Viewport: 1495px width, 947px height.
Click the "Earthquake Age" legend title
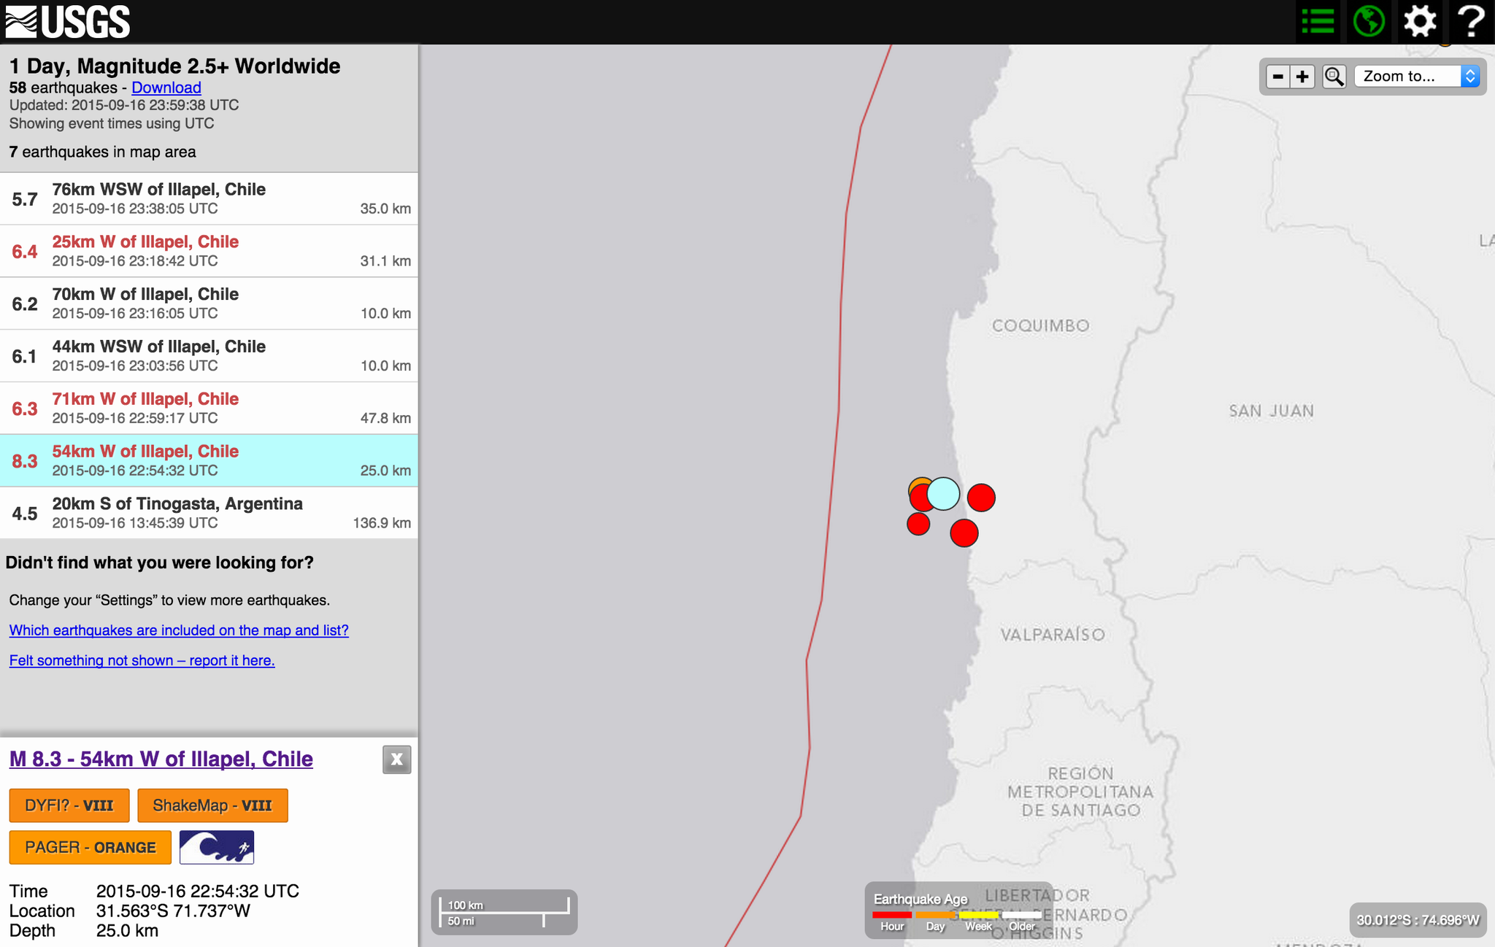coord(921,899)
